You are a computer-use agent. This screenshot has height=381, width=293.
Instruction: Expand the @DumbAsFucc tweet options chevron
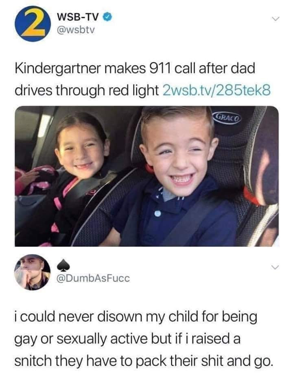click(275, 268)
